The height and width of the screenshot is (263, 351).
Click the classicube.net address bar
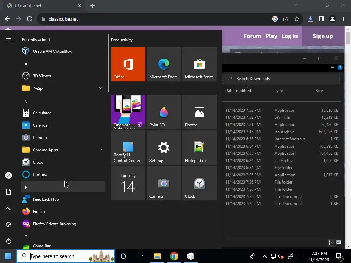[x=155, y=19]
